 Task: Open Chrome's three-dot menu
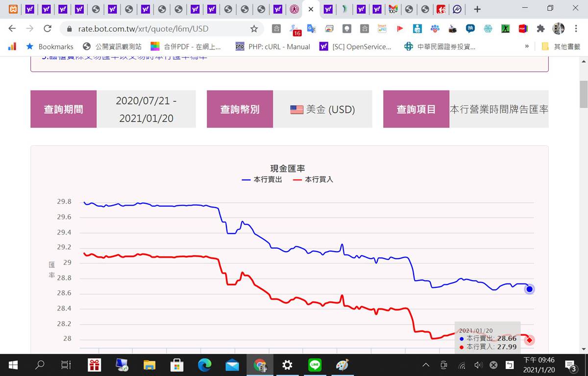click(576, 29)
